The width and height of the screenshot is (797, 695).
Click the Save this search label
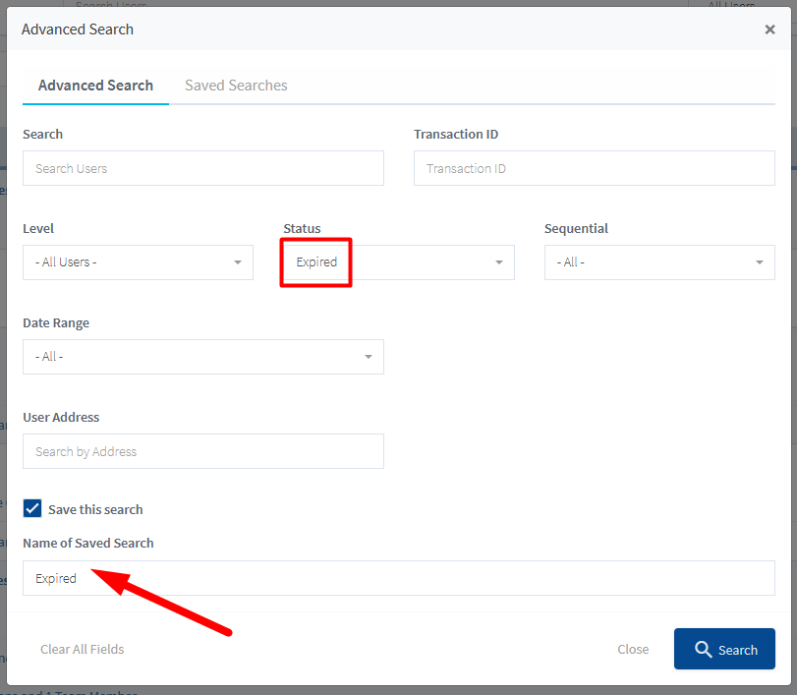(x=95, y=509)
